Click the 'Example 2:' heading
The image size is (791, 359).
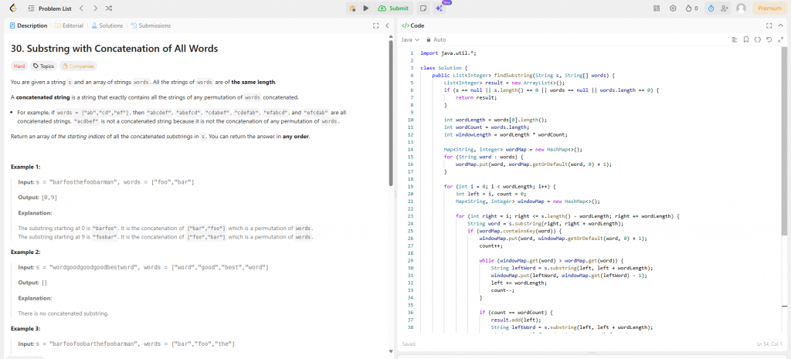25,252
